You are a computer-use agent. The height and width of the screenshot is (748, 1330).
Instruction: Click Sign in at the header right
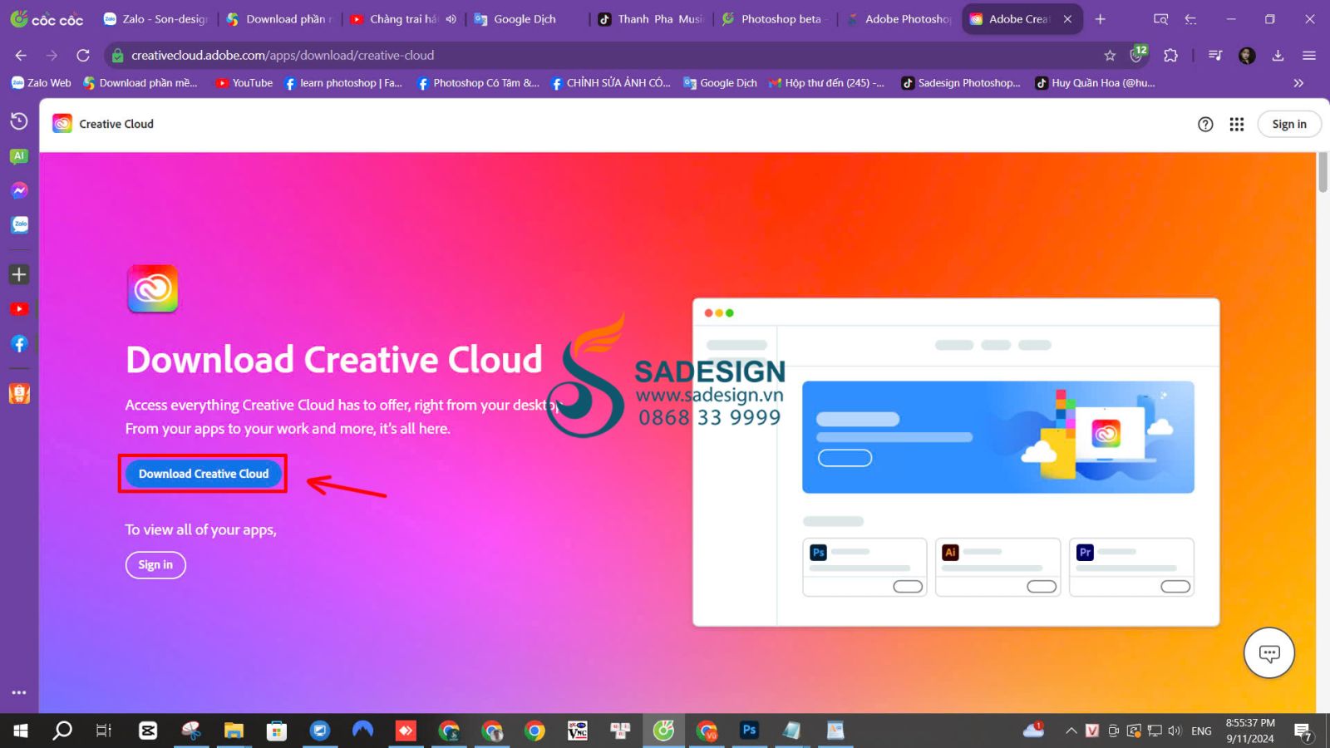1288,124
